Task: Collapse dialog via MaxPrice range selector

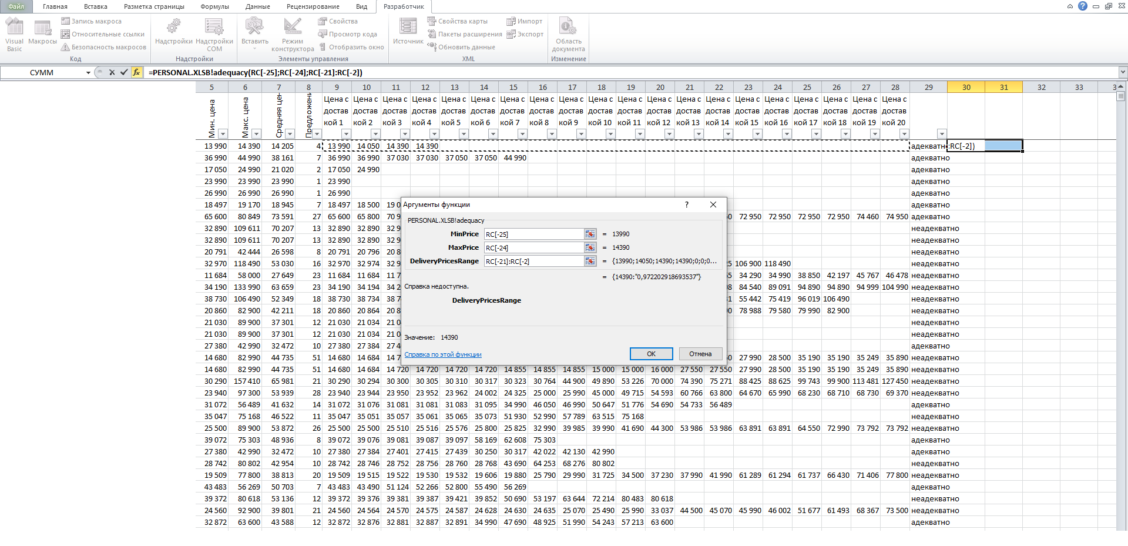Action: click(x=590, y=247)
